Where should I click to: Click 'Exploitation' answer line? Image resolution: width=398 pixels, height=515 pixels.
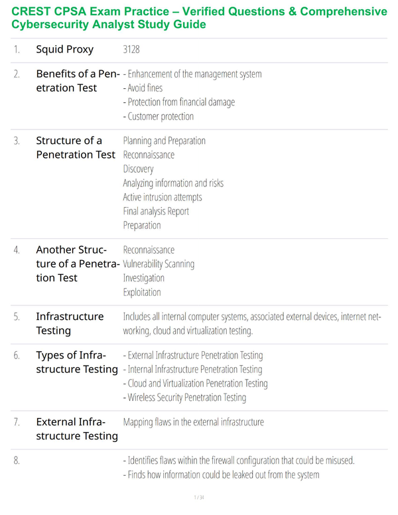click(x=142, y=292)
